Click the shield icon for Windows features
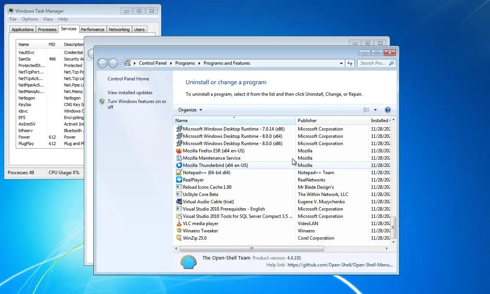The width and height of the screenshot is (490, 294). tap(102, 101)
